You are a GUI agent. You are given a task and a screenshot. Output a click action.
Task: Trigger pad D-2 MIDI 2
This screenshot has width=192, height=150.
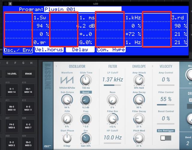coord(12,144)
